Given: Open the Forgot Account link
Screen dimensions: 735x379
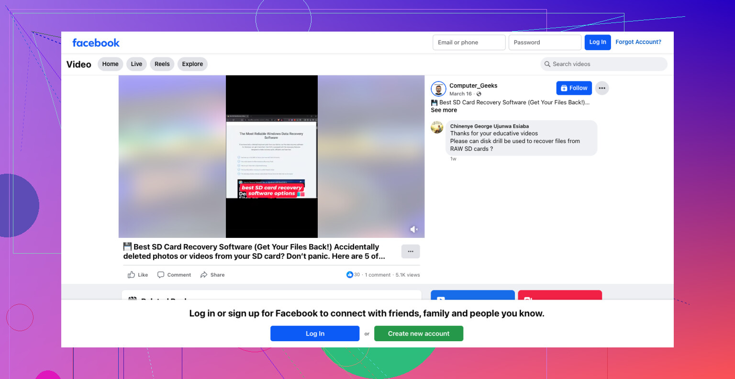Looking at the screenshot, I should coord(638,42).
